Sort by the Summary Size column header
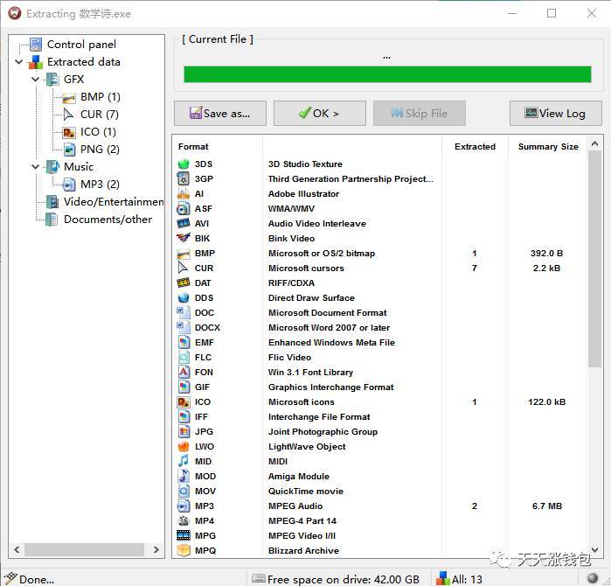The width and height of the screenshot is (611, 586). point(548,147)
